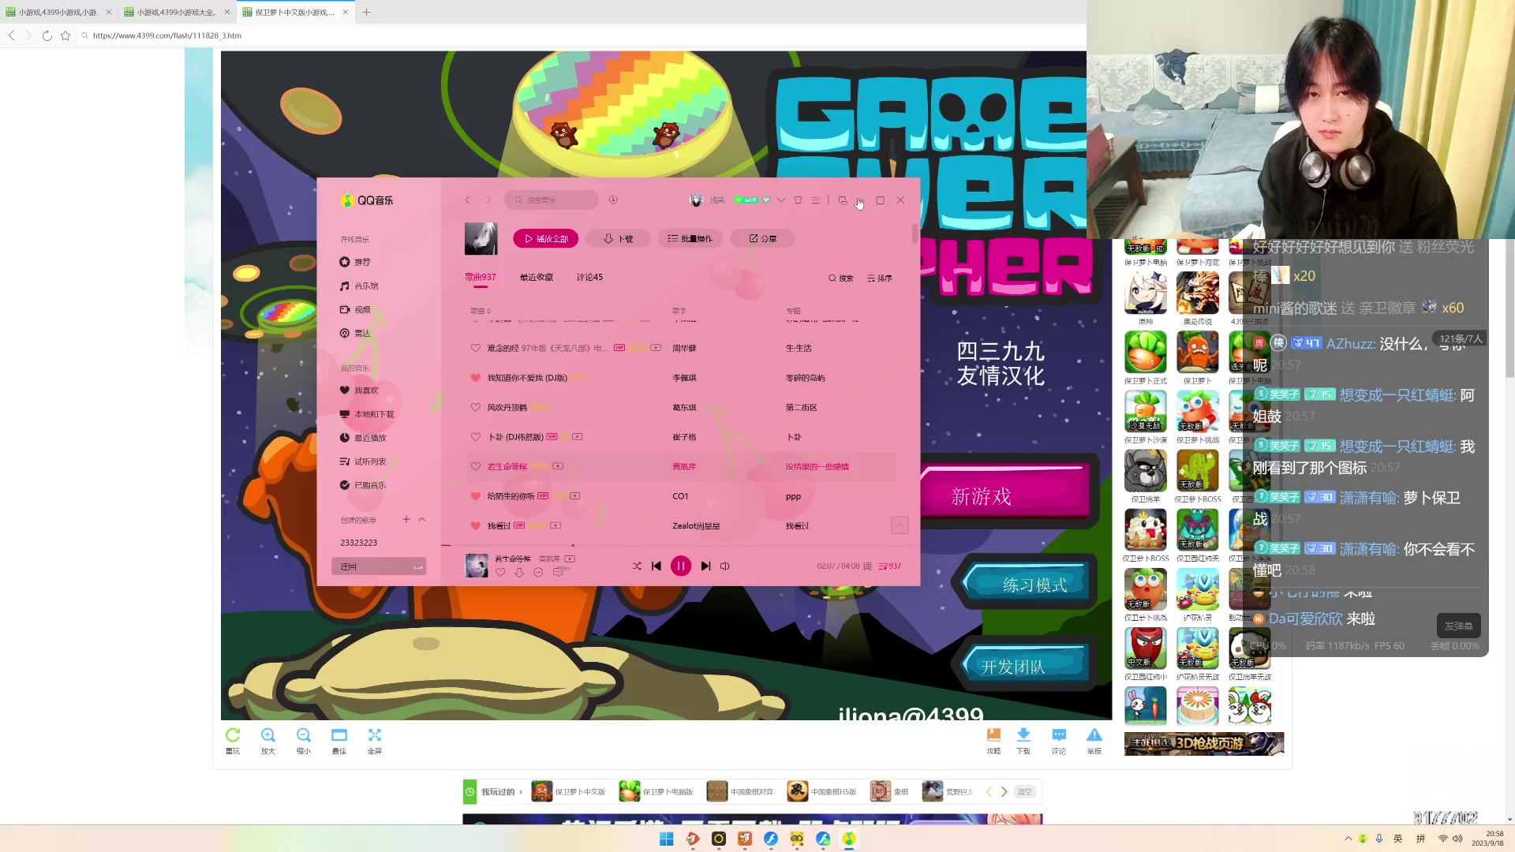Focus the 搜索音乐 search field
The image size is (1515, 852).
[552, 200]
